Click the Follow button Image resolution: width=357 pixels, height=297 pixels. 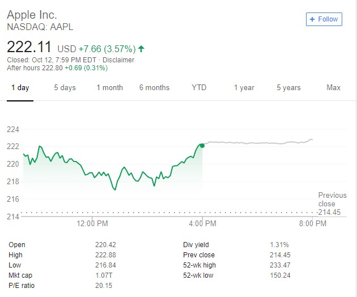323,19
